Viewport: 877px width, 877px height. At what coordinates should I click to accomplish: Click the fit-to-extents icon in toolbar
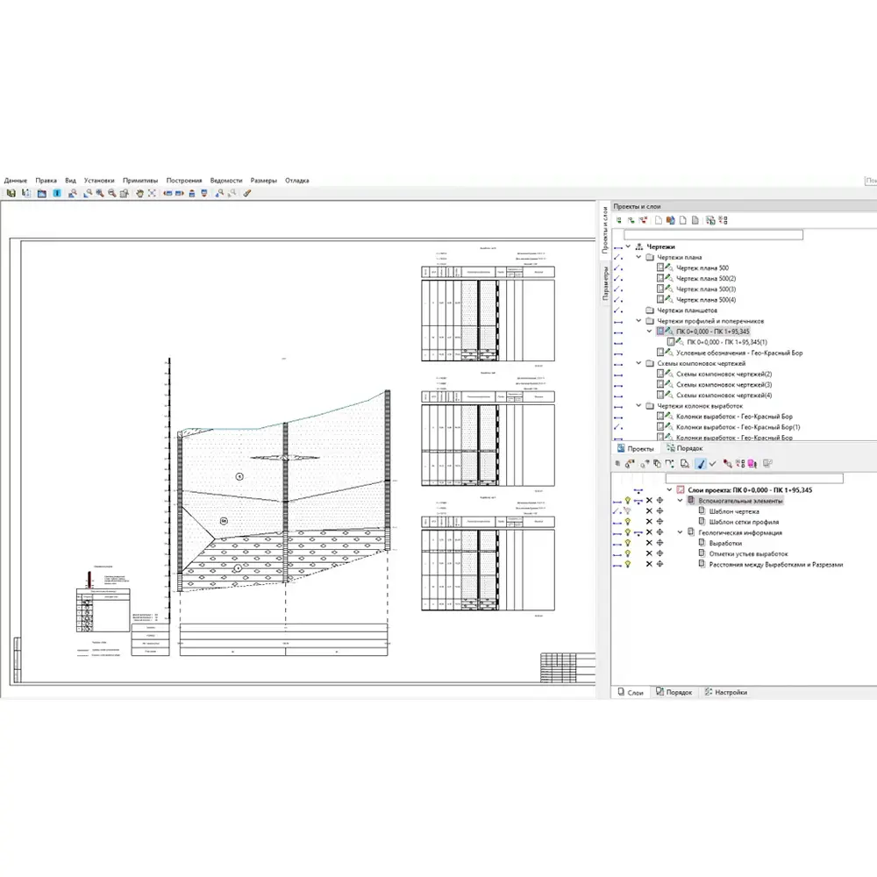pos(152,193)
